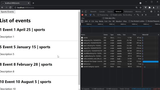The width and height of the screenshot is (160, 90).
Task: Open the Extensions puzzle icon
Action: pos(149,7)
